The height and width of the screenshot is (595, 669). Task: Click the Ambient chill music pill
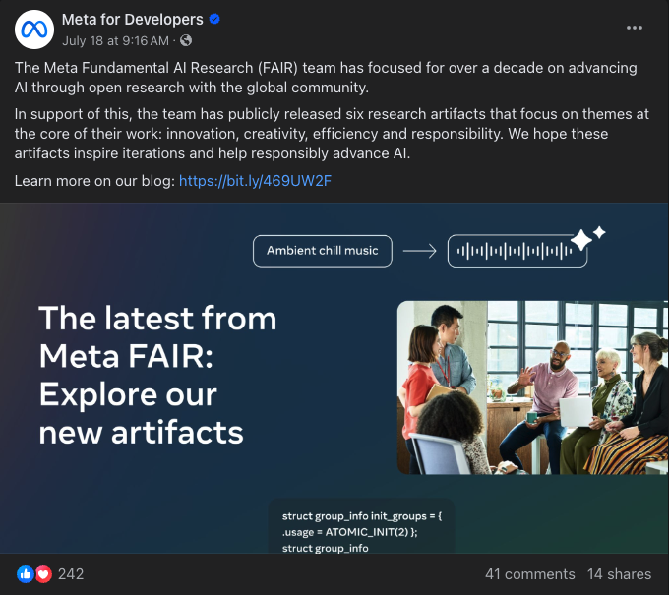(323, 251)
